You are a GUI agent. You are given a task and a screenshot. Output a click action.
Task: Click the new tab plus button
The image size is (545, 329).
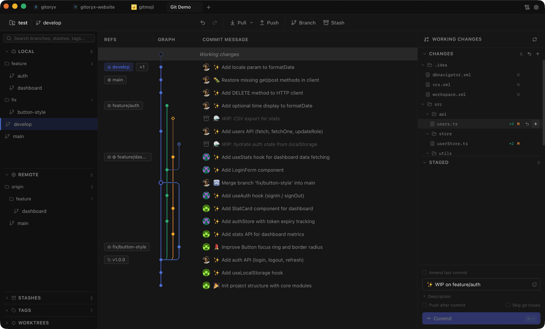point(209,7)
